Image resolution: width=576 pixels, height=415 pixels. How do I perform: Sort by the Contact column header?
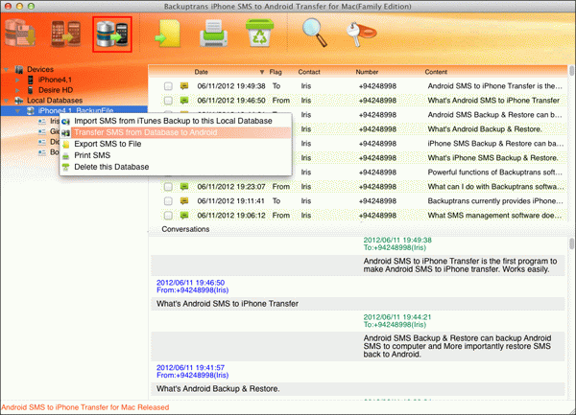pyautogui.click(x=309, y=72)
